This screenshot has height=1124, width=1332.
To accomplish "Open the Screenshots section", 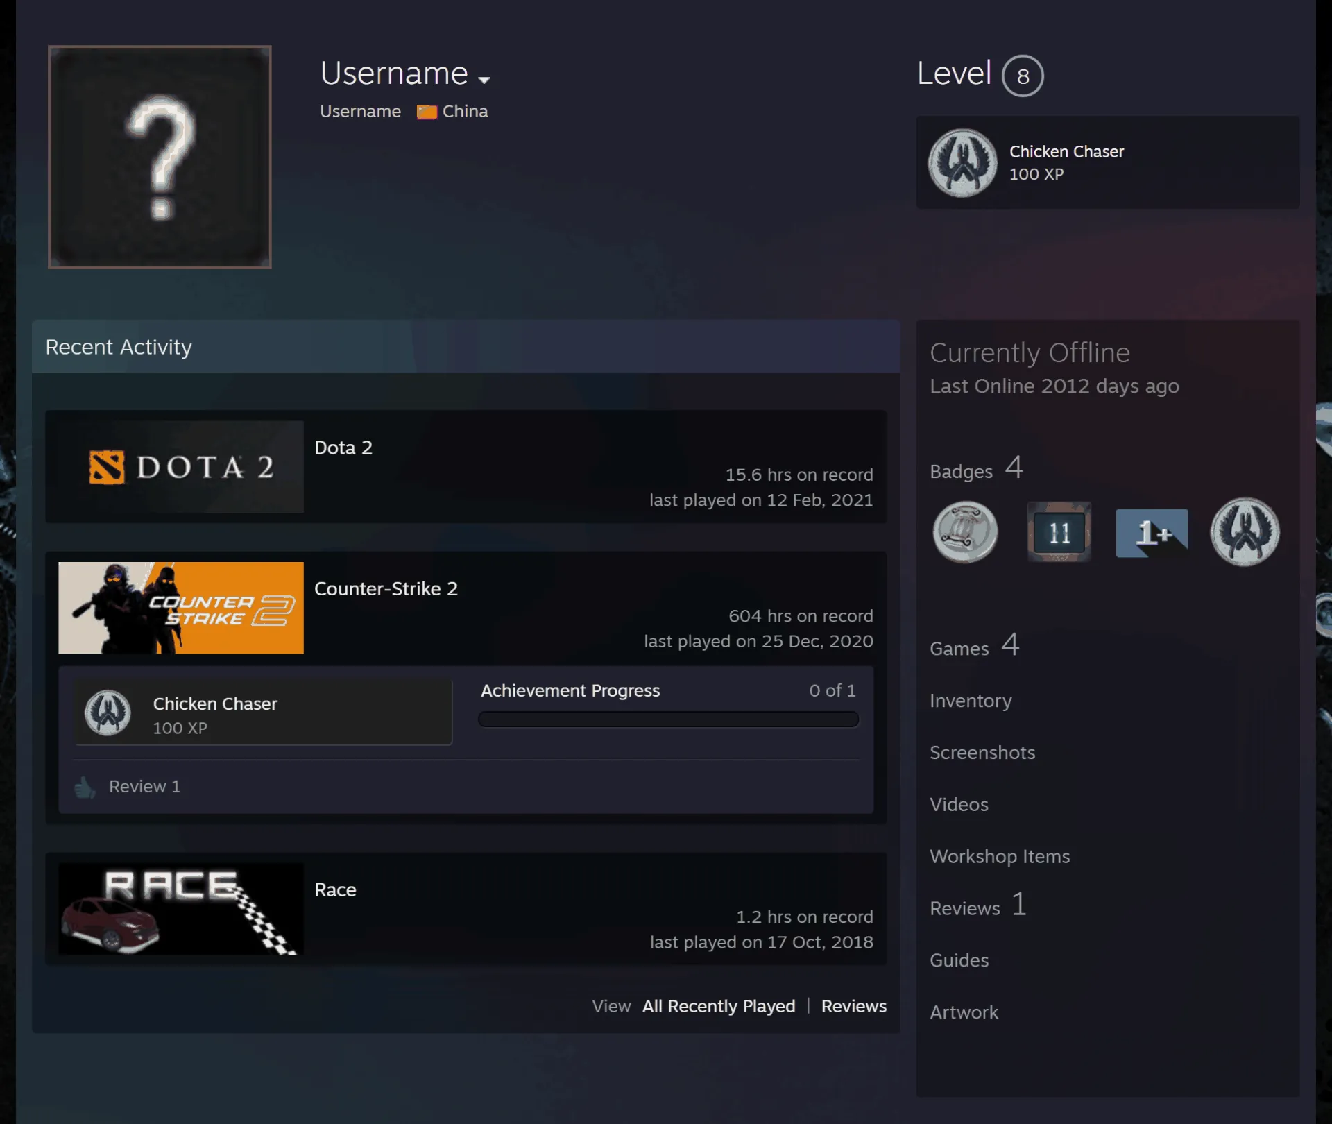I will click(x=982, y=753).
